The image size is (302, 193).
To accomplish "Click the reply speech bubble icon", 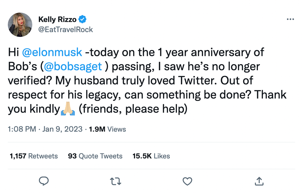I will click(x=44, y=182).
